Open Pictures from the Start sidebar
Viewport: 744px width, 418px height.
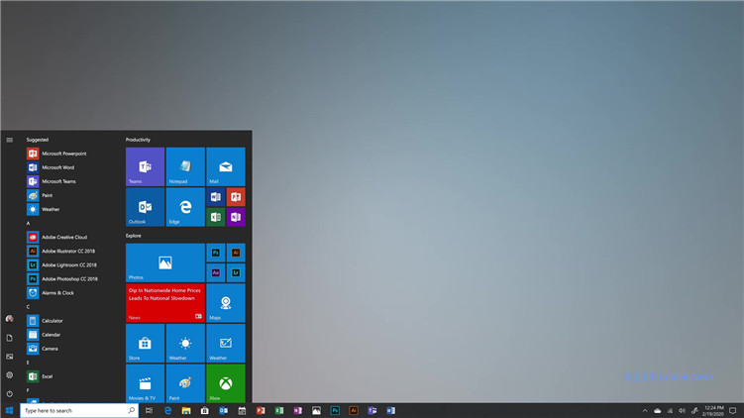coord(10,357)
